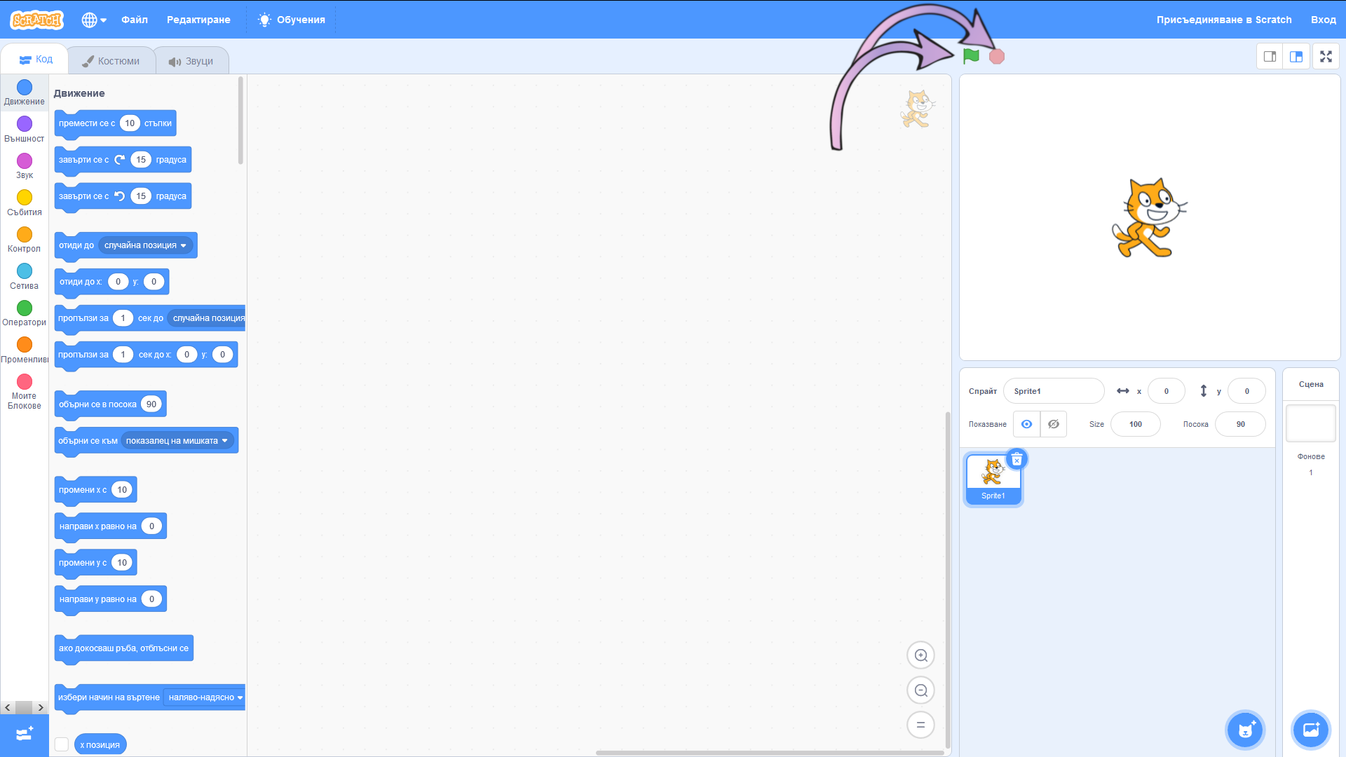1346x757 pixels.
Task: Hide the sprite using the crossed eye
Action: (1053, 424)
